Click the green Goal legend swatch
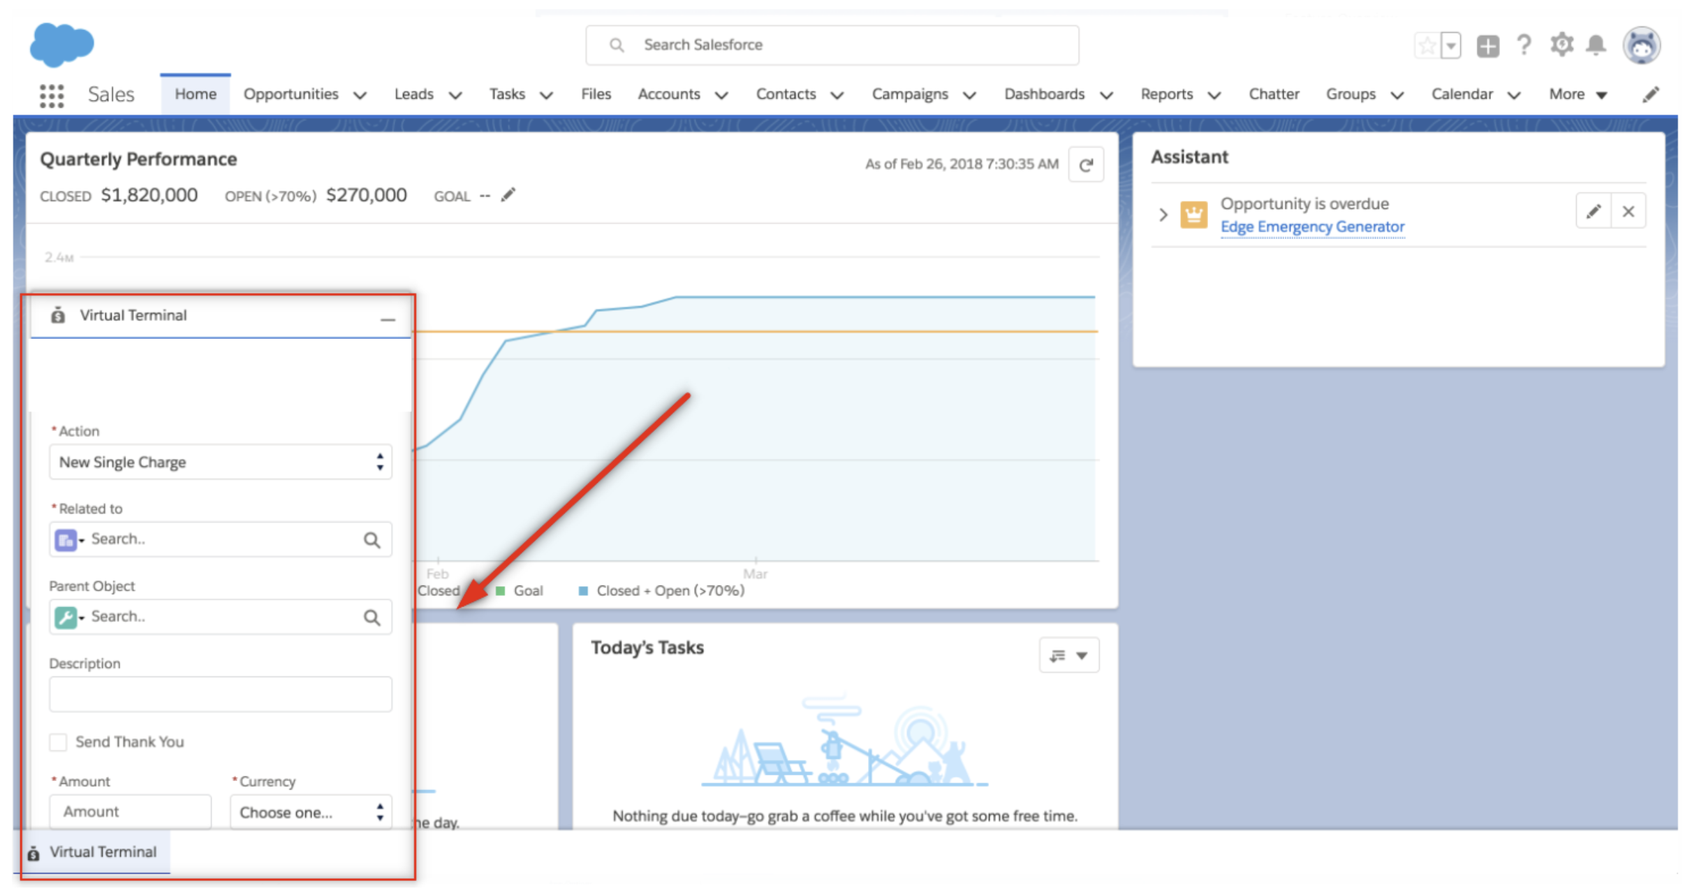The image size is (1692, 895). 500,591
